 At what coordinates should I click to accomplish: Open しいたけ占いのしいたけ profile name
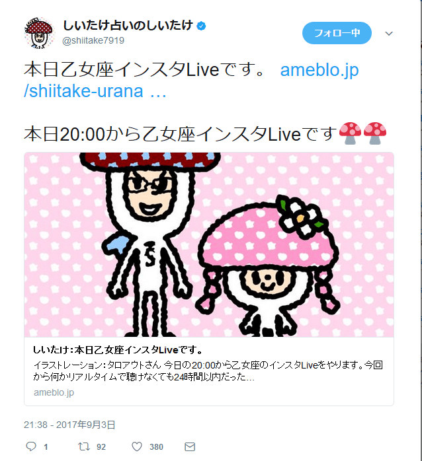pos(128,26)
